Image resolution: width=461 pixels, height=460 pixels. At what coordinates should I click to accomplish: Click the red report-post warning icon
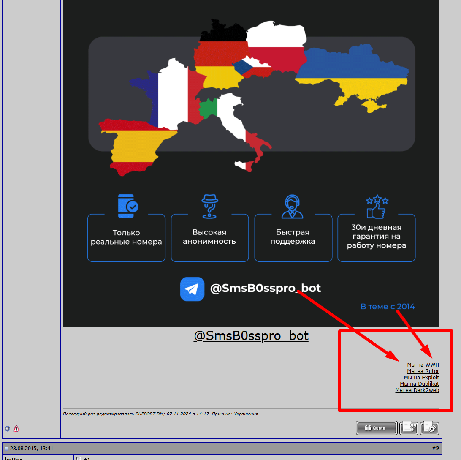point(16,429)
